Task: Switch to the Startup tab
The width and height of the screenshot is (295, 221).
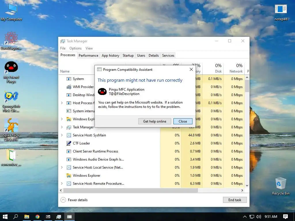Action: [x=128, y=56]
